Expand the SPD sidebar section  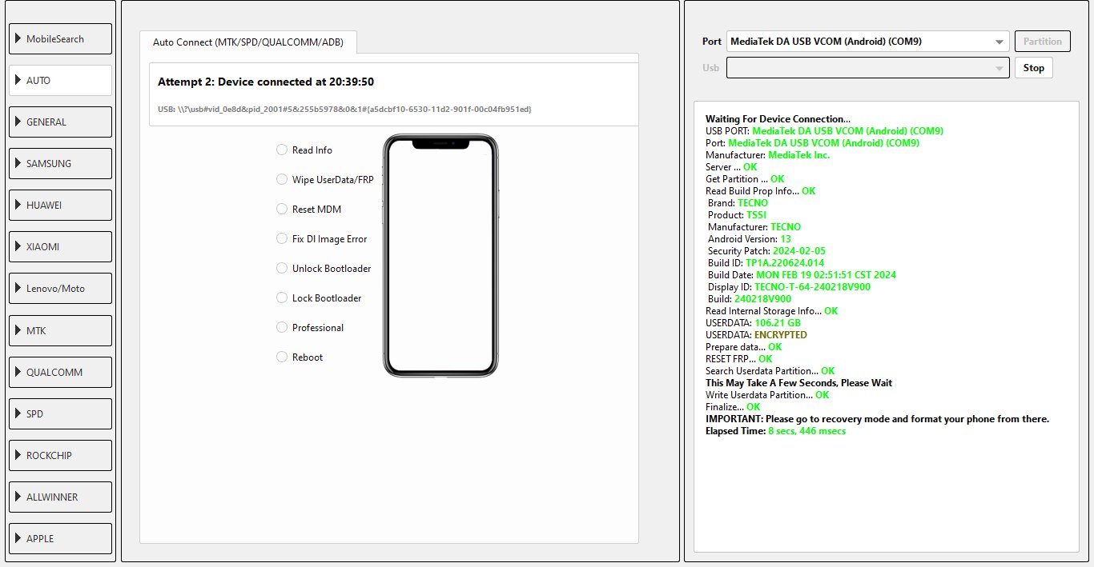60,413
